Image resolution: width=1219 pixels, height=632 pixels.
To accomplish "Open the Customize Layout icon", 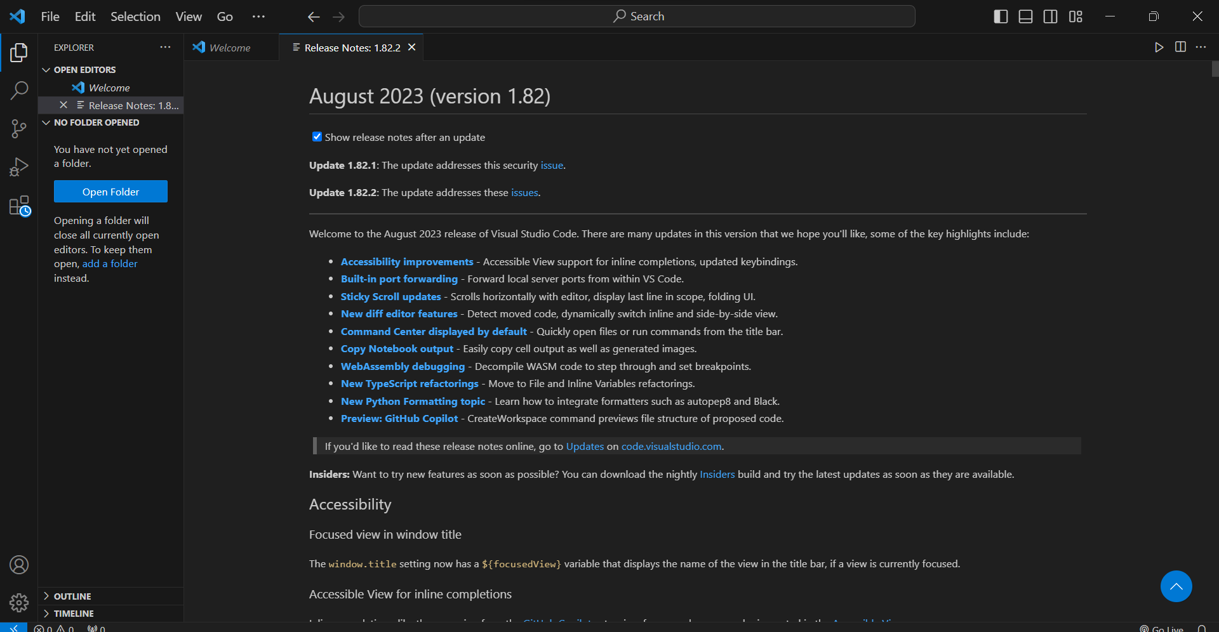I will 1076,16.
